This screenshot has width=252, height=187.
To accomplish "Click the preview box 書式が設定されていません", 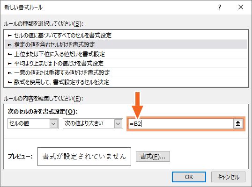I will click(x=84, y=157).
